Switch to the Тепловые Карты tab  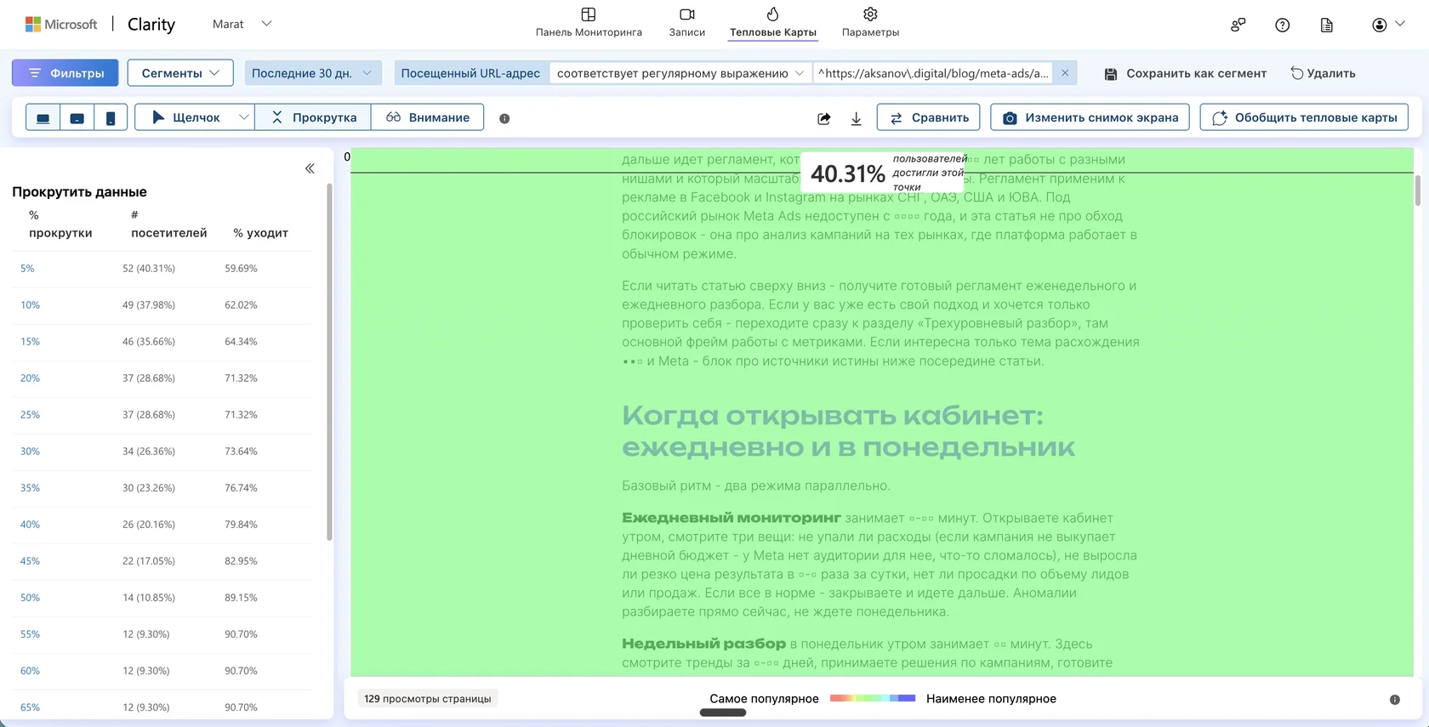(x=772, y=23)
